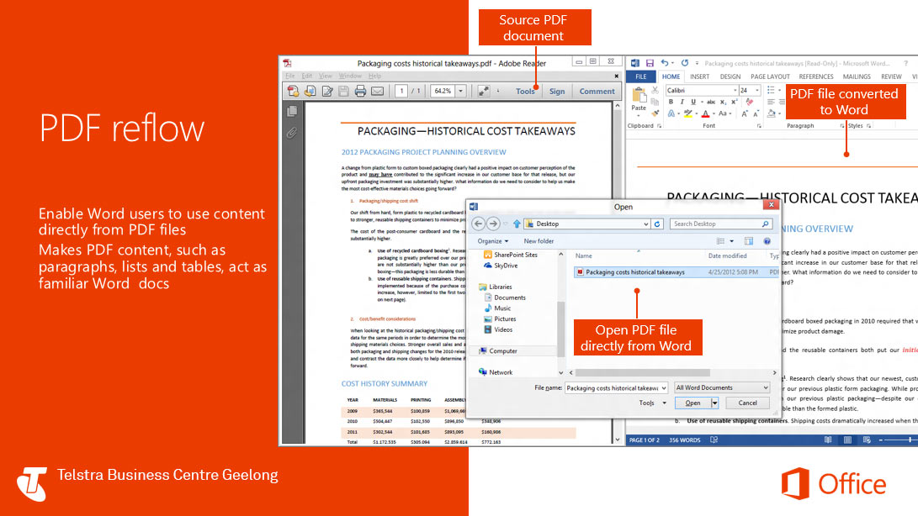The height and width of the screenshot is (516, 918).
Task: Switch to the Insert tab in Word
Action: (x=699, y=76)
